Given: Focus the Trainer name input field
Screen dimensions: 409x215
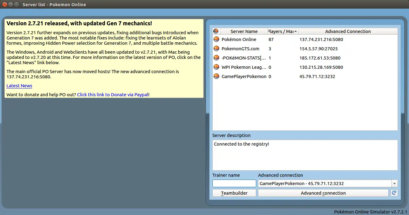Looking at the screenshot, I should coord(234,184).
